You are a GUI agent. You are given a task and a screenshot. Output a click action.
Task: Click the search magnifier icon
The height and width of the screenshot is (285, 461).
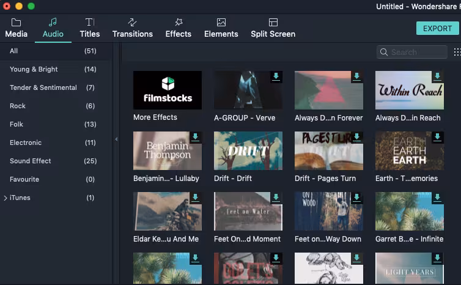tap(384, 52)
